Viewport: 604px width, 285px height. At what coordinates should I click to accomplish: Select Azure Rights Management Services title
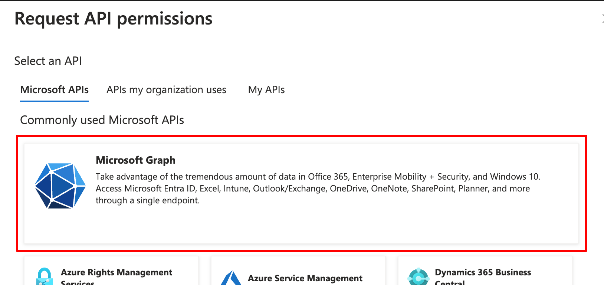coord(116,277)
